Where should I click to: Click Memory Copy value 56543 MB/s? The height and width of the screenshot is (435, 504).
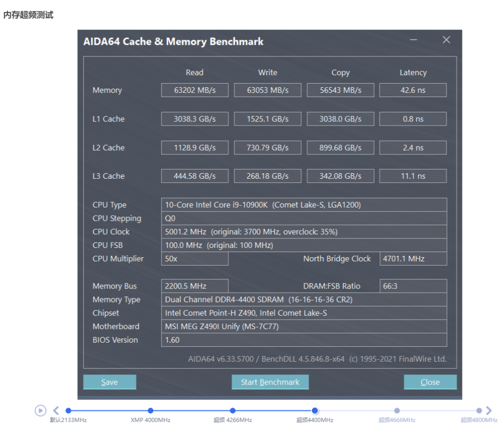(x=340, y=90)
